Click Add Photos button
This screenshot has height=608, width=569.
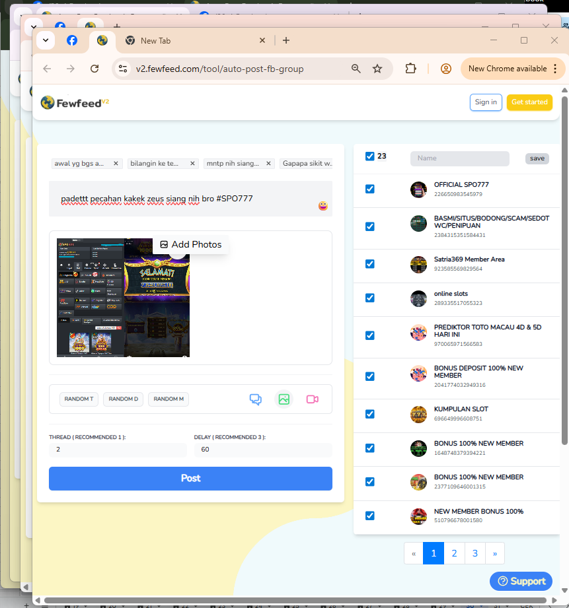click(190, 245)
